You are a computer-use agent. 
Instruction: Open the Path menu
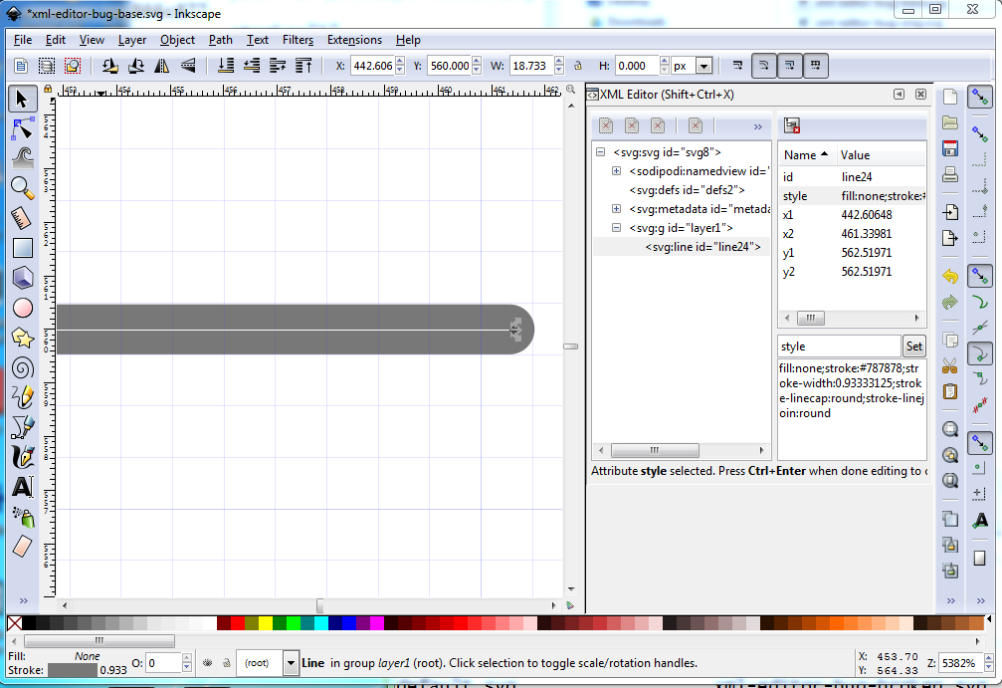221,40
